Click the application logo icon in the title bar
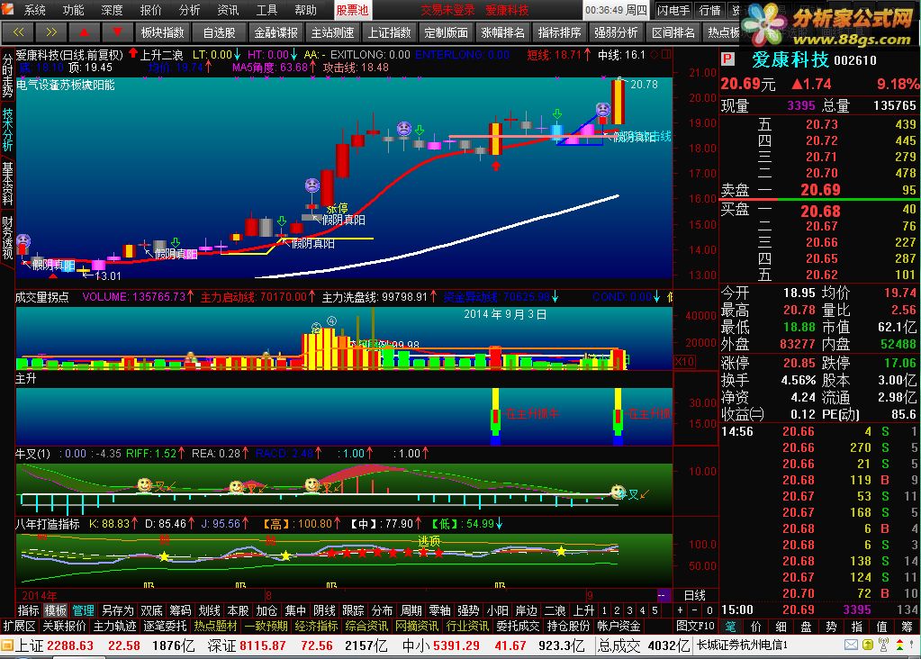This screenshot has width=921, height=659. pos(9,9)
